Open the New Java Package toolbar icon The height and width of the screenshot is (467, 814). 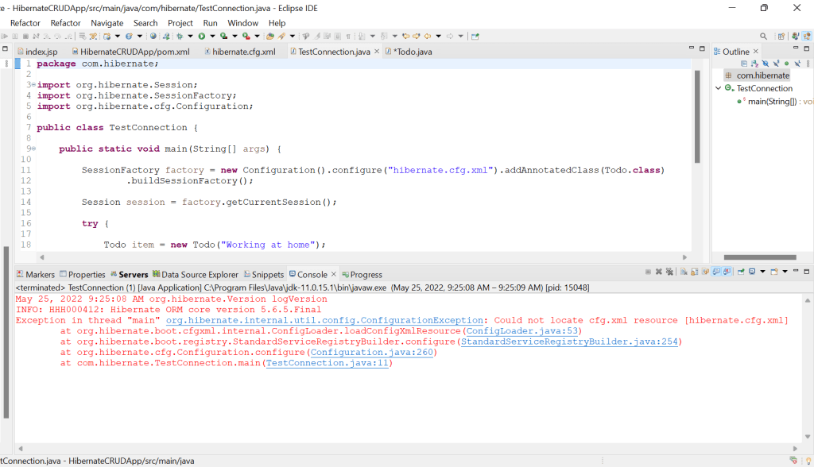107,37
